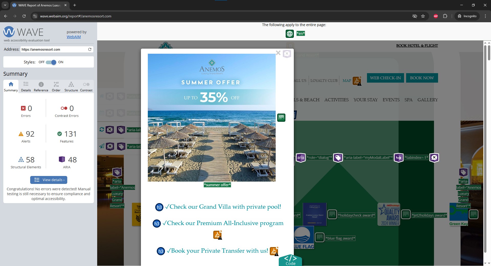
Task: Click the WEB CHECK-IN button
Action: coord(385,78)
